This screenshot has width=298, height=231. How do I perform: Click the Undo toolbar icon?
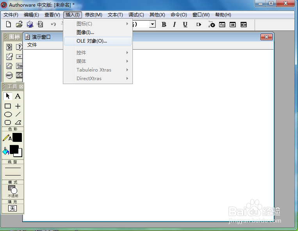click(54, 24)
